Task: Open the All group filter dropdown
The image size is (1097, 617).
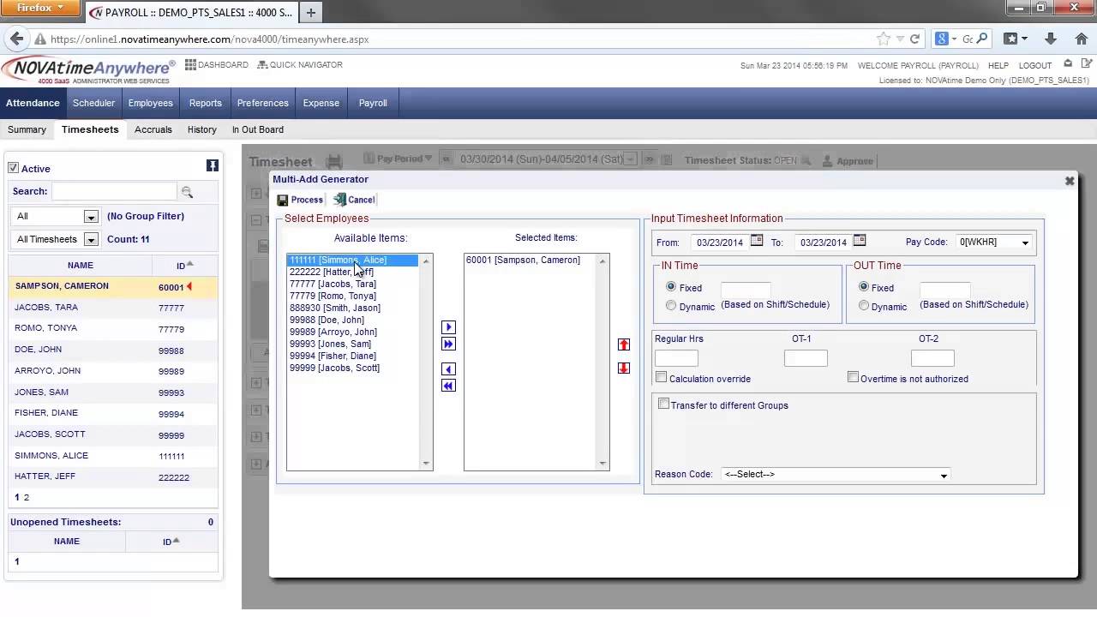Action: click(x=55, y=217)
